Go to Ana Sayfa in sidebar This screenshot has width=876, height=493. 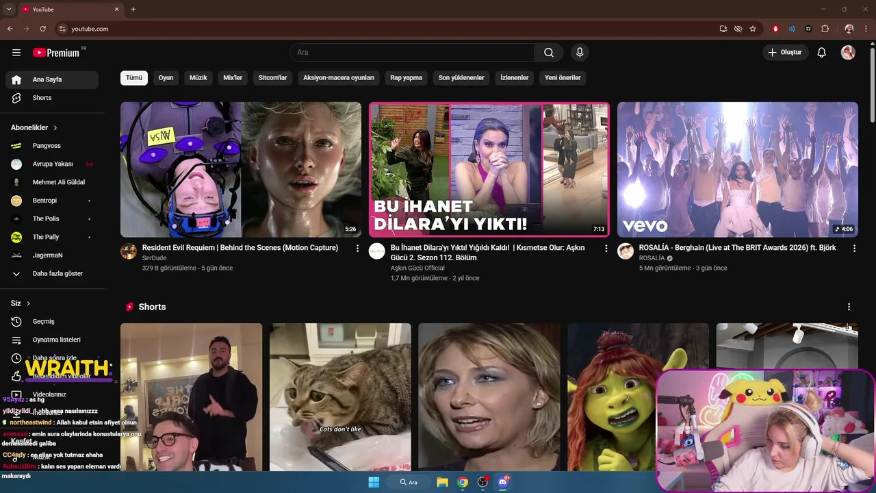(52, 79)
